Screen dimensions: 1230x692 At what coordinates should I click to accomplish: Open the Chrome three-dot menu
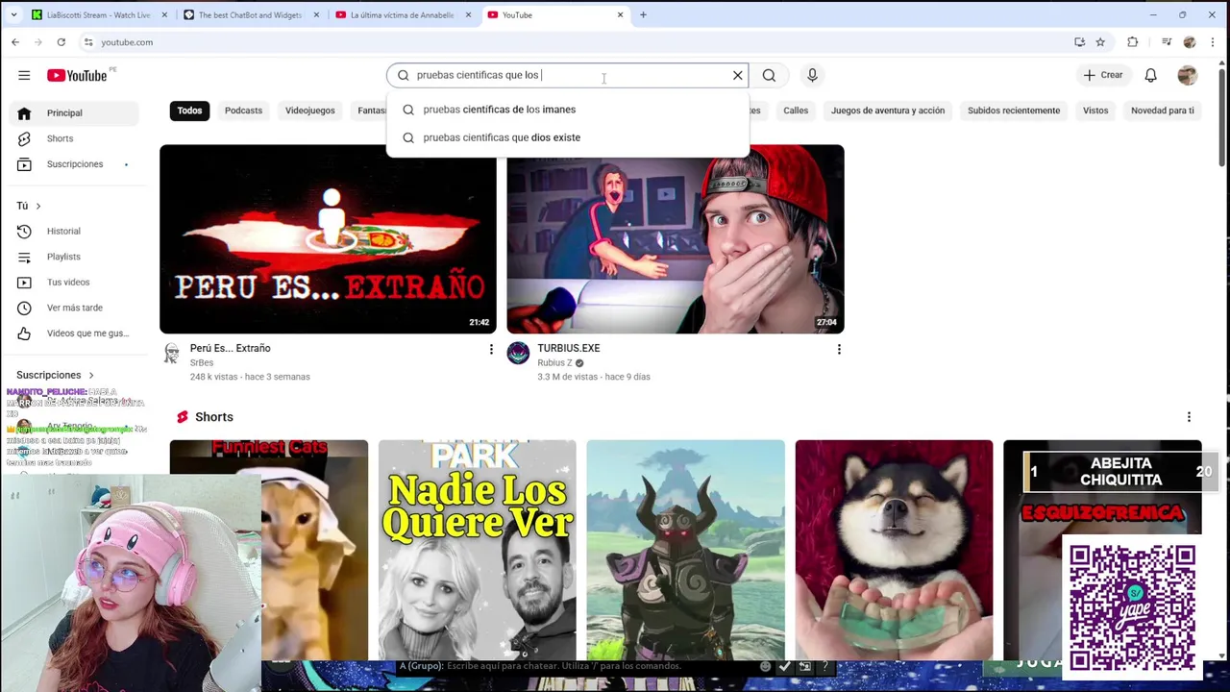(1213, 42)
